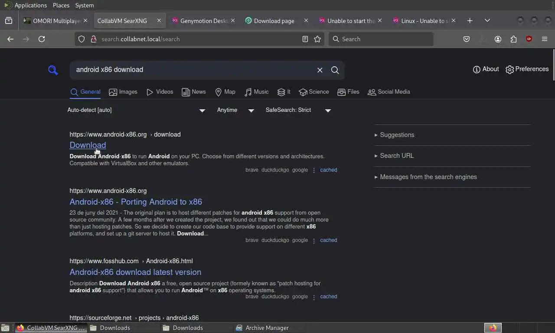Select the General category tab
Viewport: 555px width, 333px height.
pyautogui.click(x=85, y=92)
